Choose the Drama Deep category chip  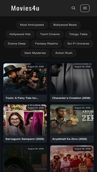17,44
